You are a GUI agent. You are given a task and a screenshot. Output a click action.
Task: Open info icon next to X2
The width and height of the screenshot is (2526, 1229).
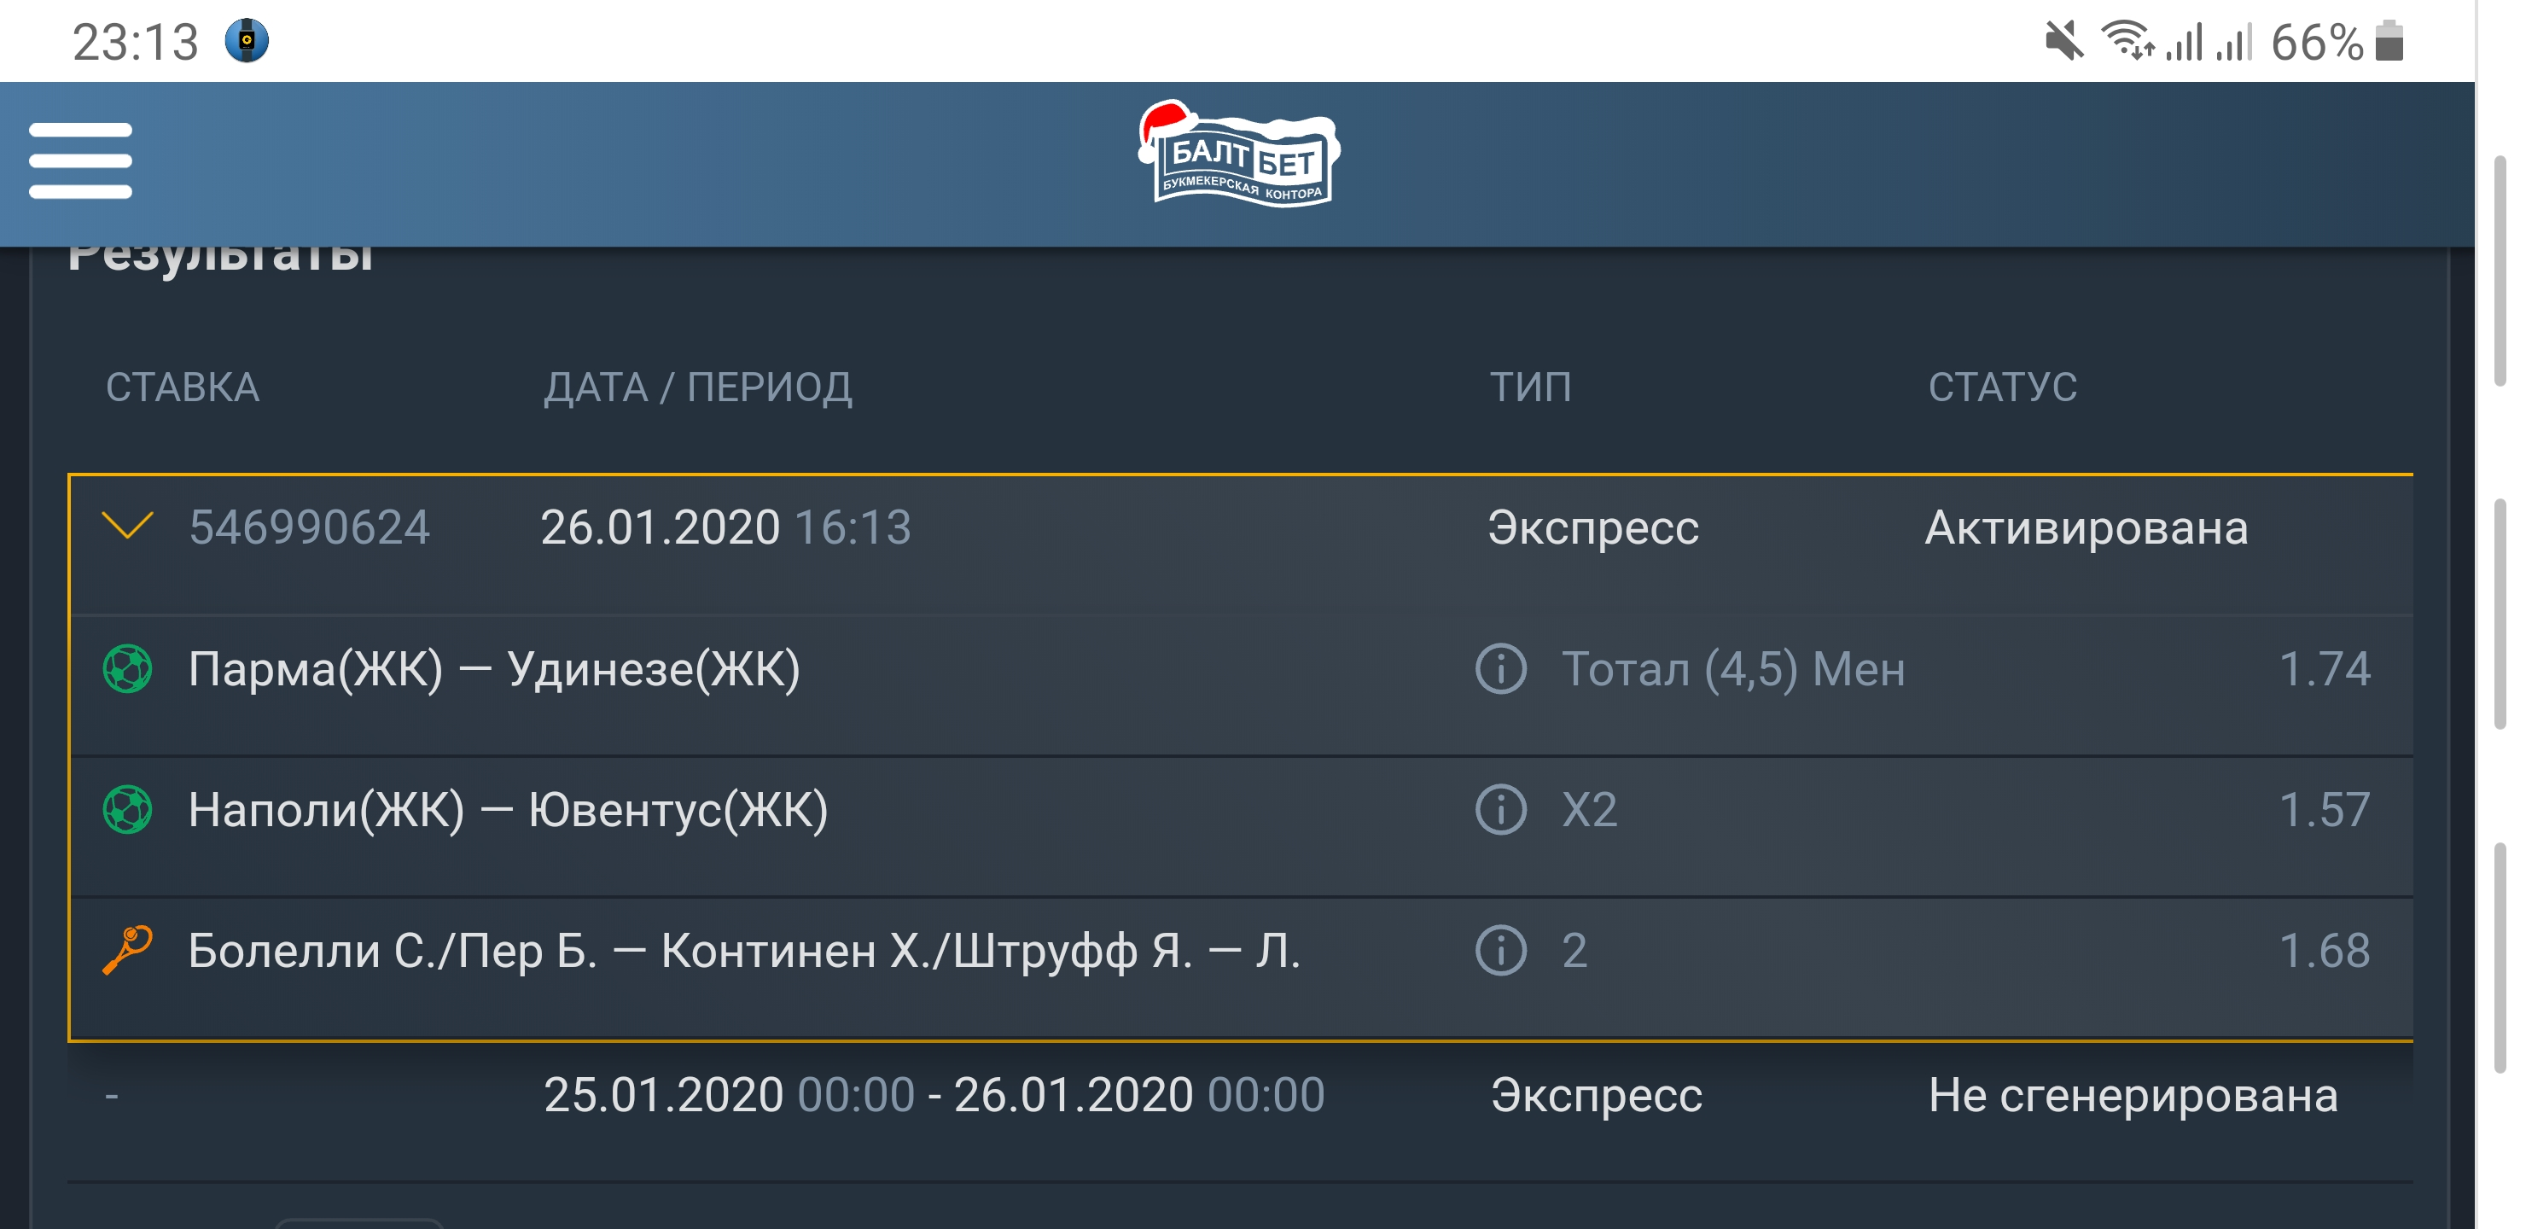pos(1500,810)
